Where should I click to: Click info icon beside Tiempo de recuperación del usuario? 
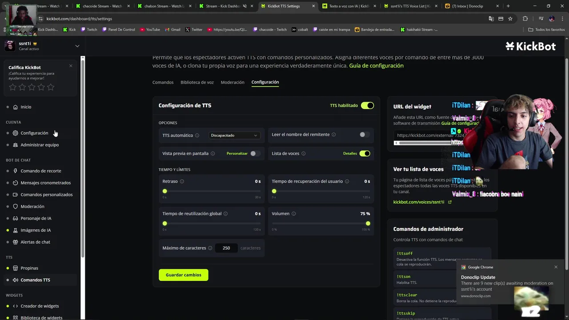point(347,181)
